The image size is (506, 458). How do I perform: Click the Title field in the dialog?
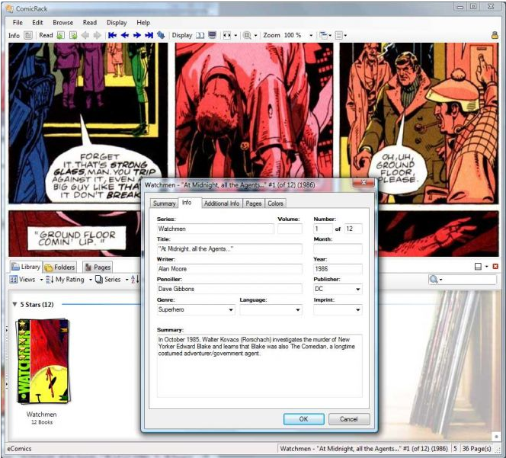point(229,249)
